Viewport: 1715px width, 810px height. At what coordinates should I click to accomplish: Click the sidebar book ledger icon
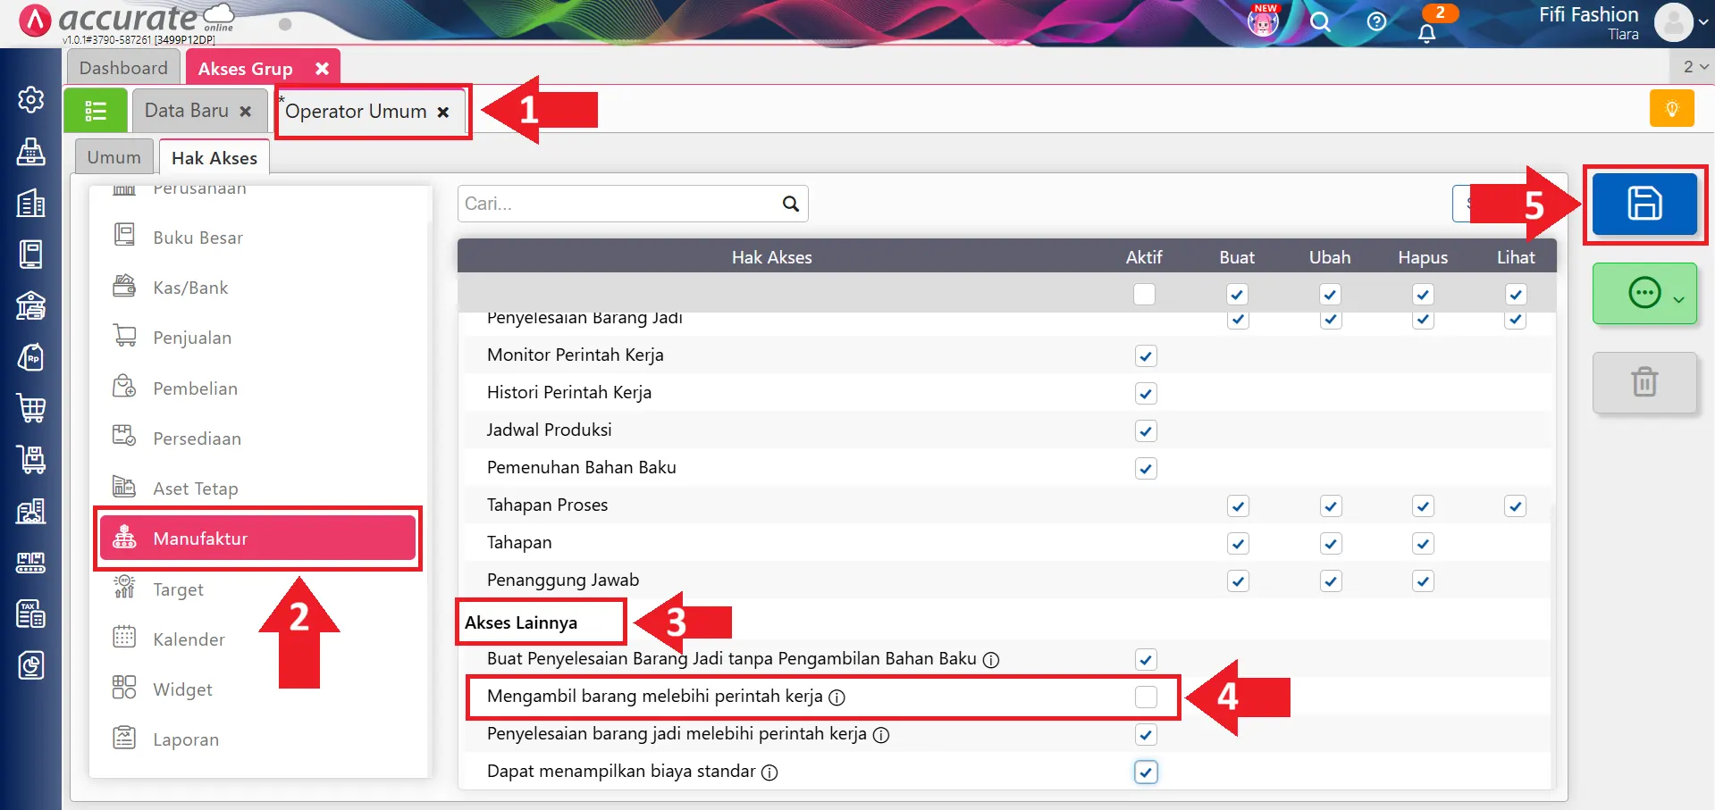[31, 255]
